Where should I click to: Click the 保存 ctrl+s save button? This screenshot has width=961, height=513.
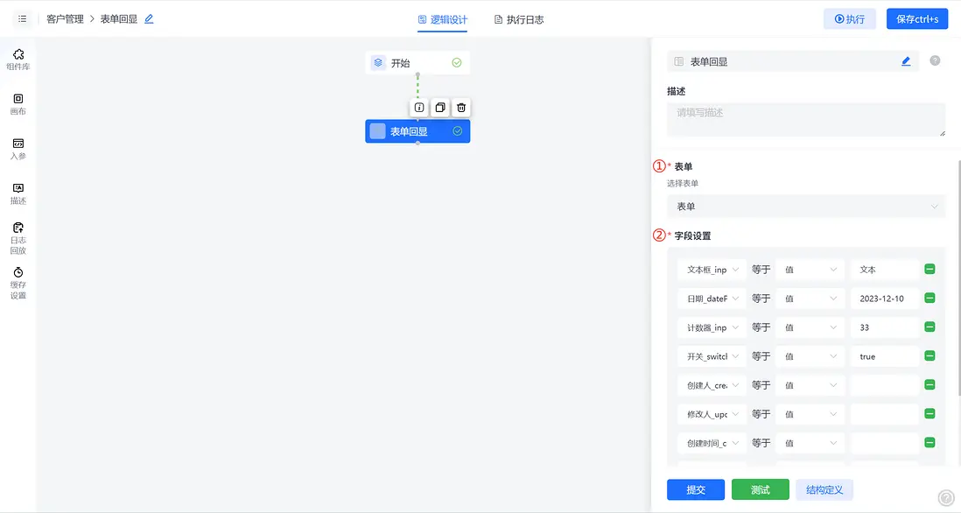coord(916,18)
